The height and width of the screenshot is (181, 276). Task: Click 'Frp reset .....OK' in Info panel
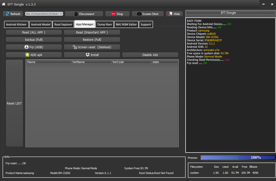tap(16, 163)
